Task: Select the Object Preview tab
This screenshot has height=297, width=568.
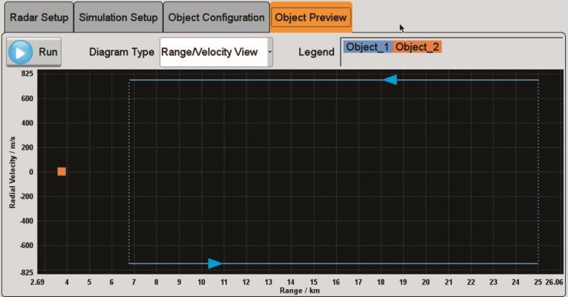Action: [310, 16]
